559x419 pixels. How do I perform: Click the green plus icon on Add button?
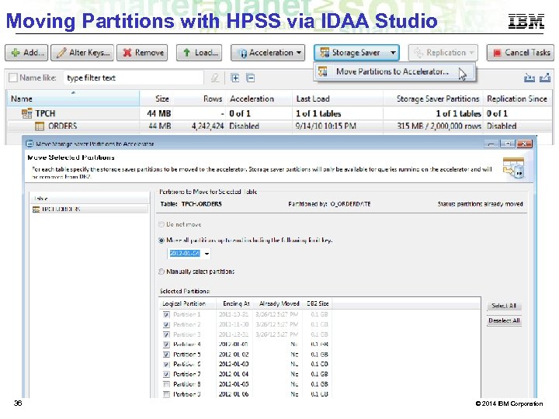coord(16,53)
